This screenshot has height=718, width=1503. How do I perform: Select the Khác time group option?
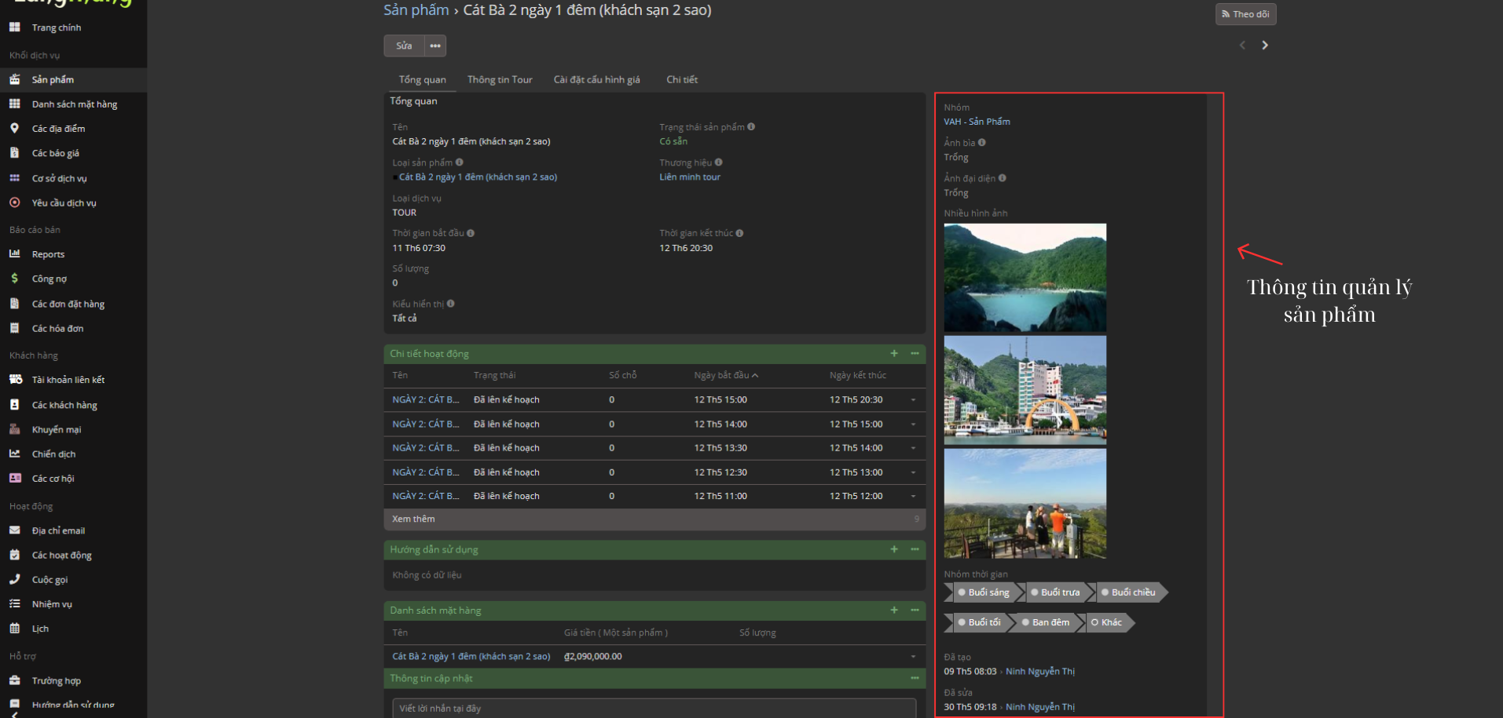pos(1110,622)
